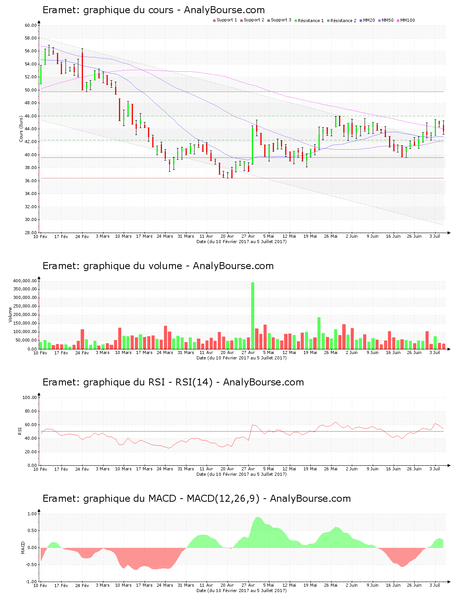This screenshot has height=601, width=465.
Task: Click '9 Juin' date under RSI chart
Action: click(x=373, y=469)
